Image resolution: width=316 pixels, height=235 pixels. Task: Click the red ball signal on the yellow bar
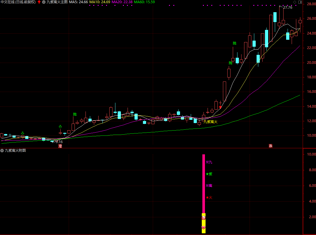click(204, 218)
